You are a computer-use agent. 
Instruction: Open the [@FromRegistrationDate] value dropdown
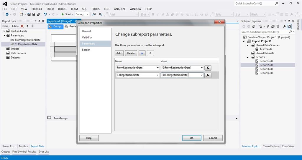(x=202, y=68)
